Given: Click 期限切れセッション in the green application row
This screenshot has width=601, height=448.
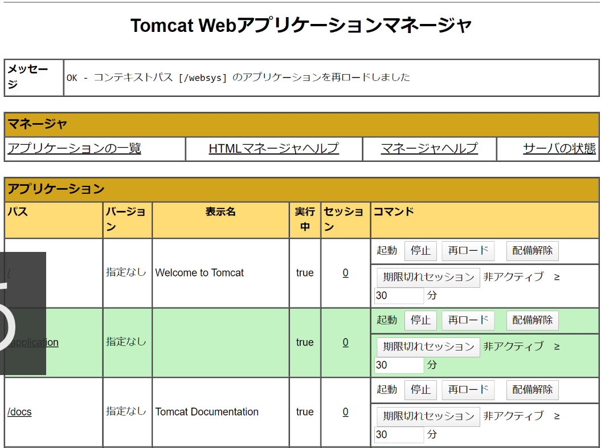Looking at the screenshot, I should (x=428, y=347).
